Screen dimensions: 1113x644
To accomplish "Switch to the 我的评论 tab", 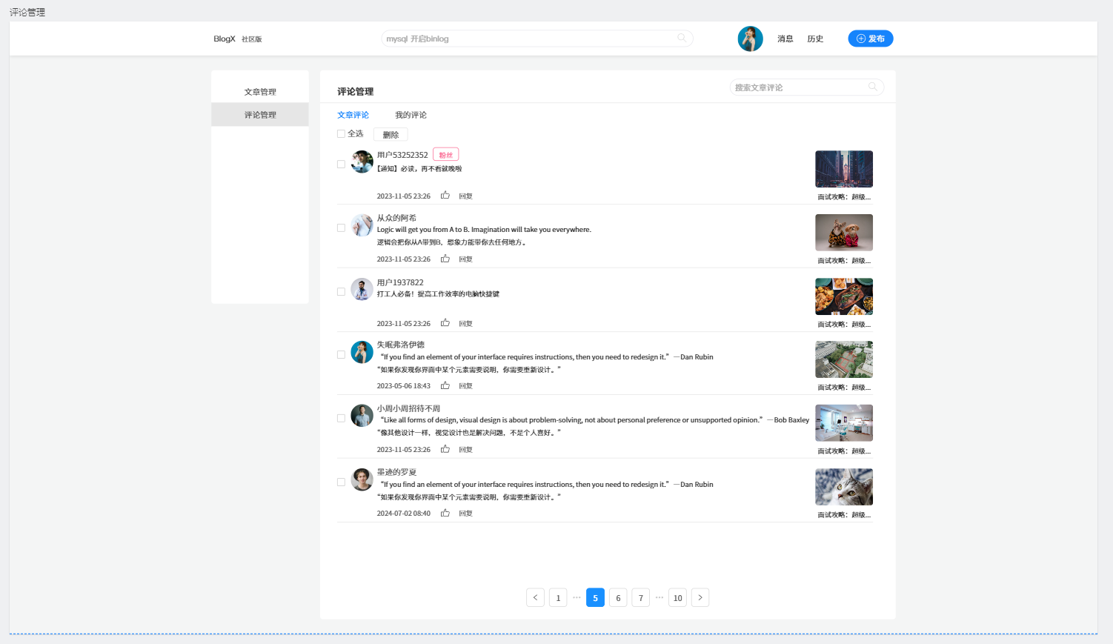I will [411, 115].
